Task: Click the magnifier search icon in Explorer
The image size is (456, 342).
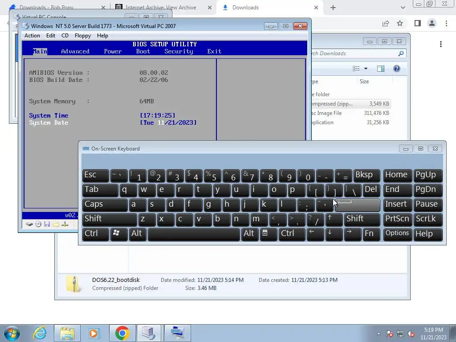Action: tap(401, 53)
